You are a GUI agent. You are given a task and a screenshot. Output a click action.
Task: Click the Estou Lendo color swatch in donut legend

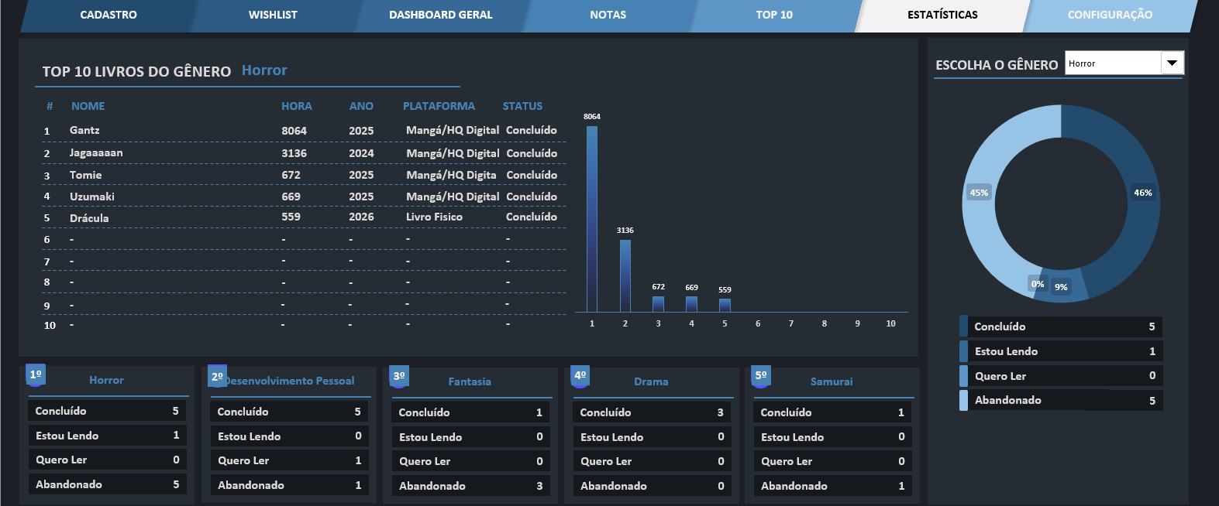tap(963, 351)
